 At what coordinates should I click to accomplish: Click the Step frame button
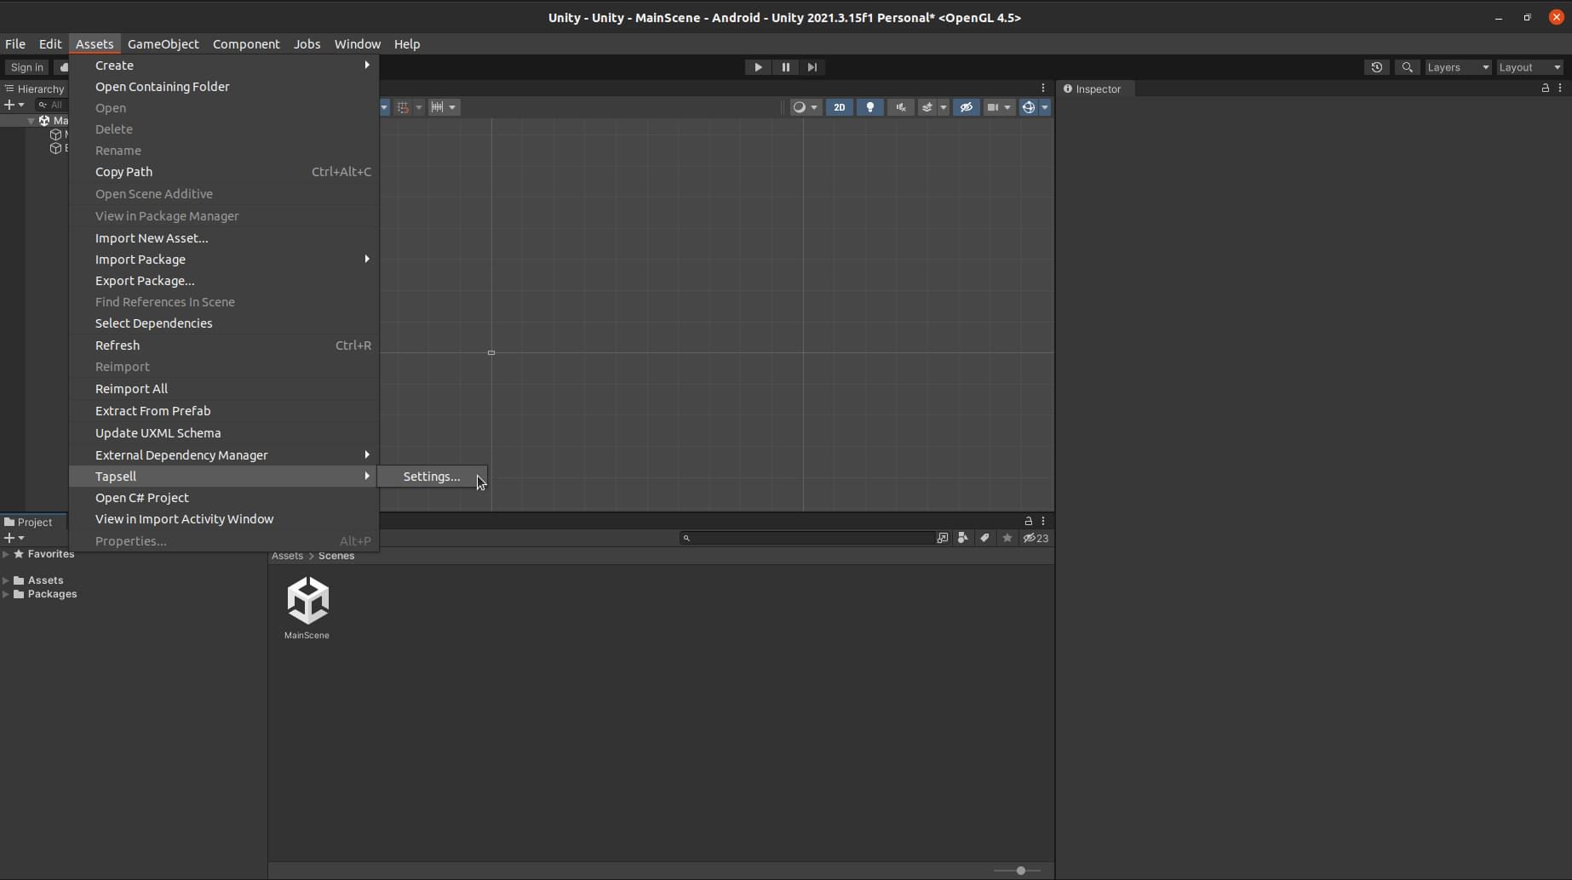(812, 67)
